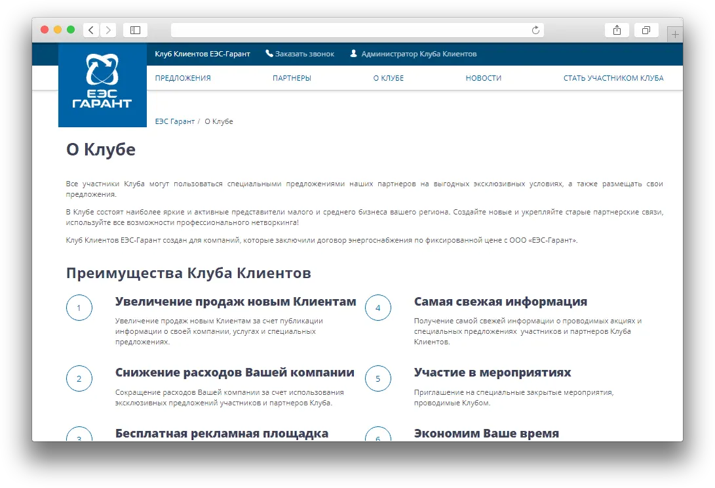The width and height of the screenshot is (715, 488).
Task: Click the number 2 circle icon
Action: (79, 378)
